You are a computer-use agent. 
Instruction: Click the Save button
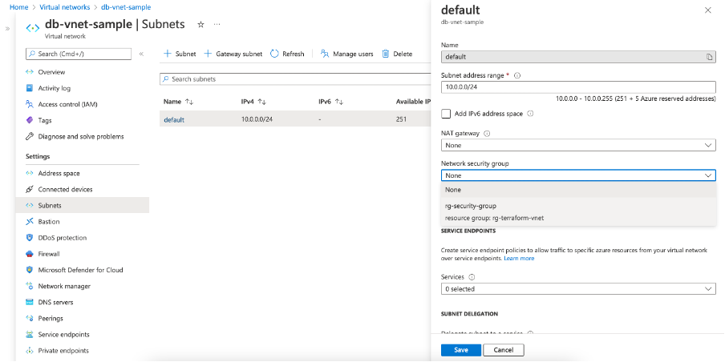pyautogui.click(x=461, y=350)
